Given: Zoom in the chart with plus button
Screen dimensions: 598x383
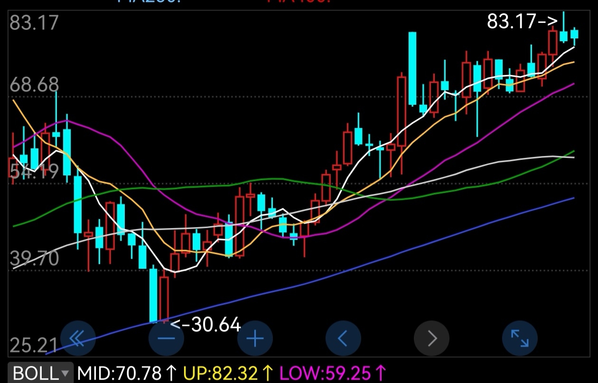Looking at the screenshot, I should (255, 338).
